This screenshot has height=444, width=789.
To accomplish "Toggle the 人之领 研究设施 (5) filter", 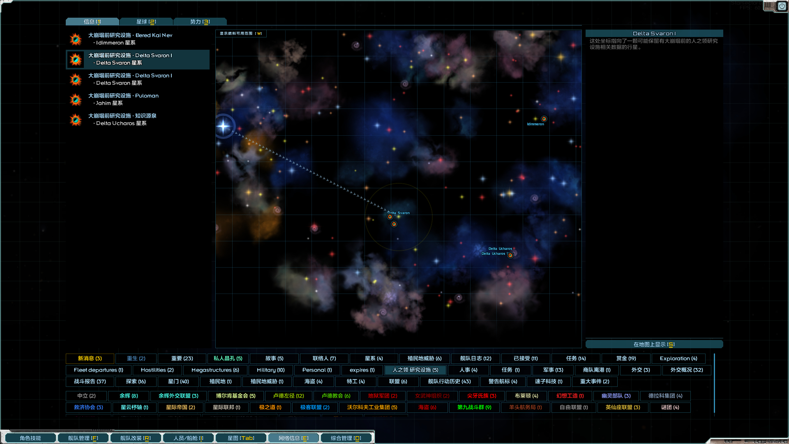I will [x=415, y=370].
